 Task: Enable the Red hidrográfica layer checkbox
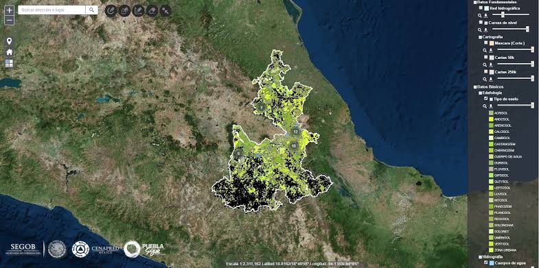[x=481, y=8]
